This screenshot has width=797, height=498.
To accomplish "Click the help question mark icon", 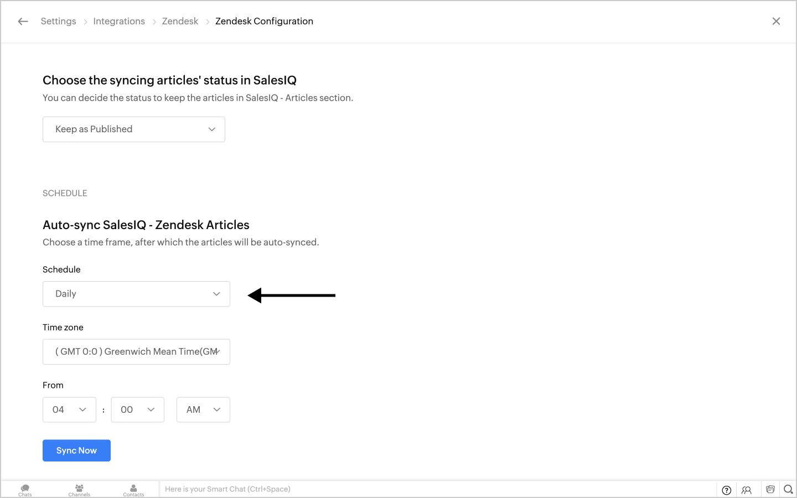I will 727,490.
